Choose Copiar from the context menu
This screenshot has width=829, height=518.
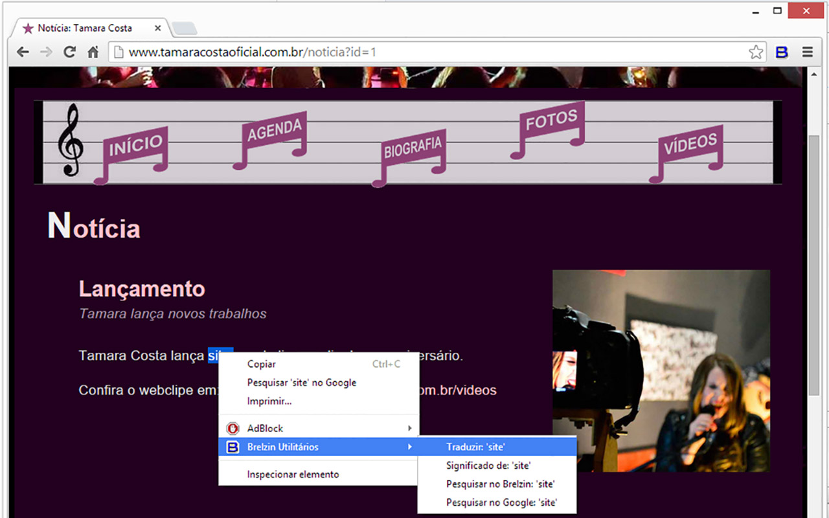[x=319, y=365]
